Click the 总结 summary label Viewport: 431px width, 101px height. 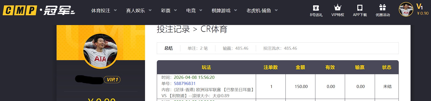point(169,48)
